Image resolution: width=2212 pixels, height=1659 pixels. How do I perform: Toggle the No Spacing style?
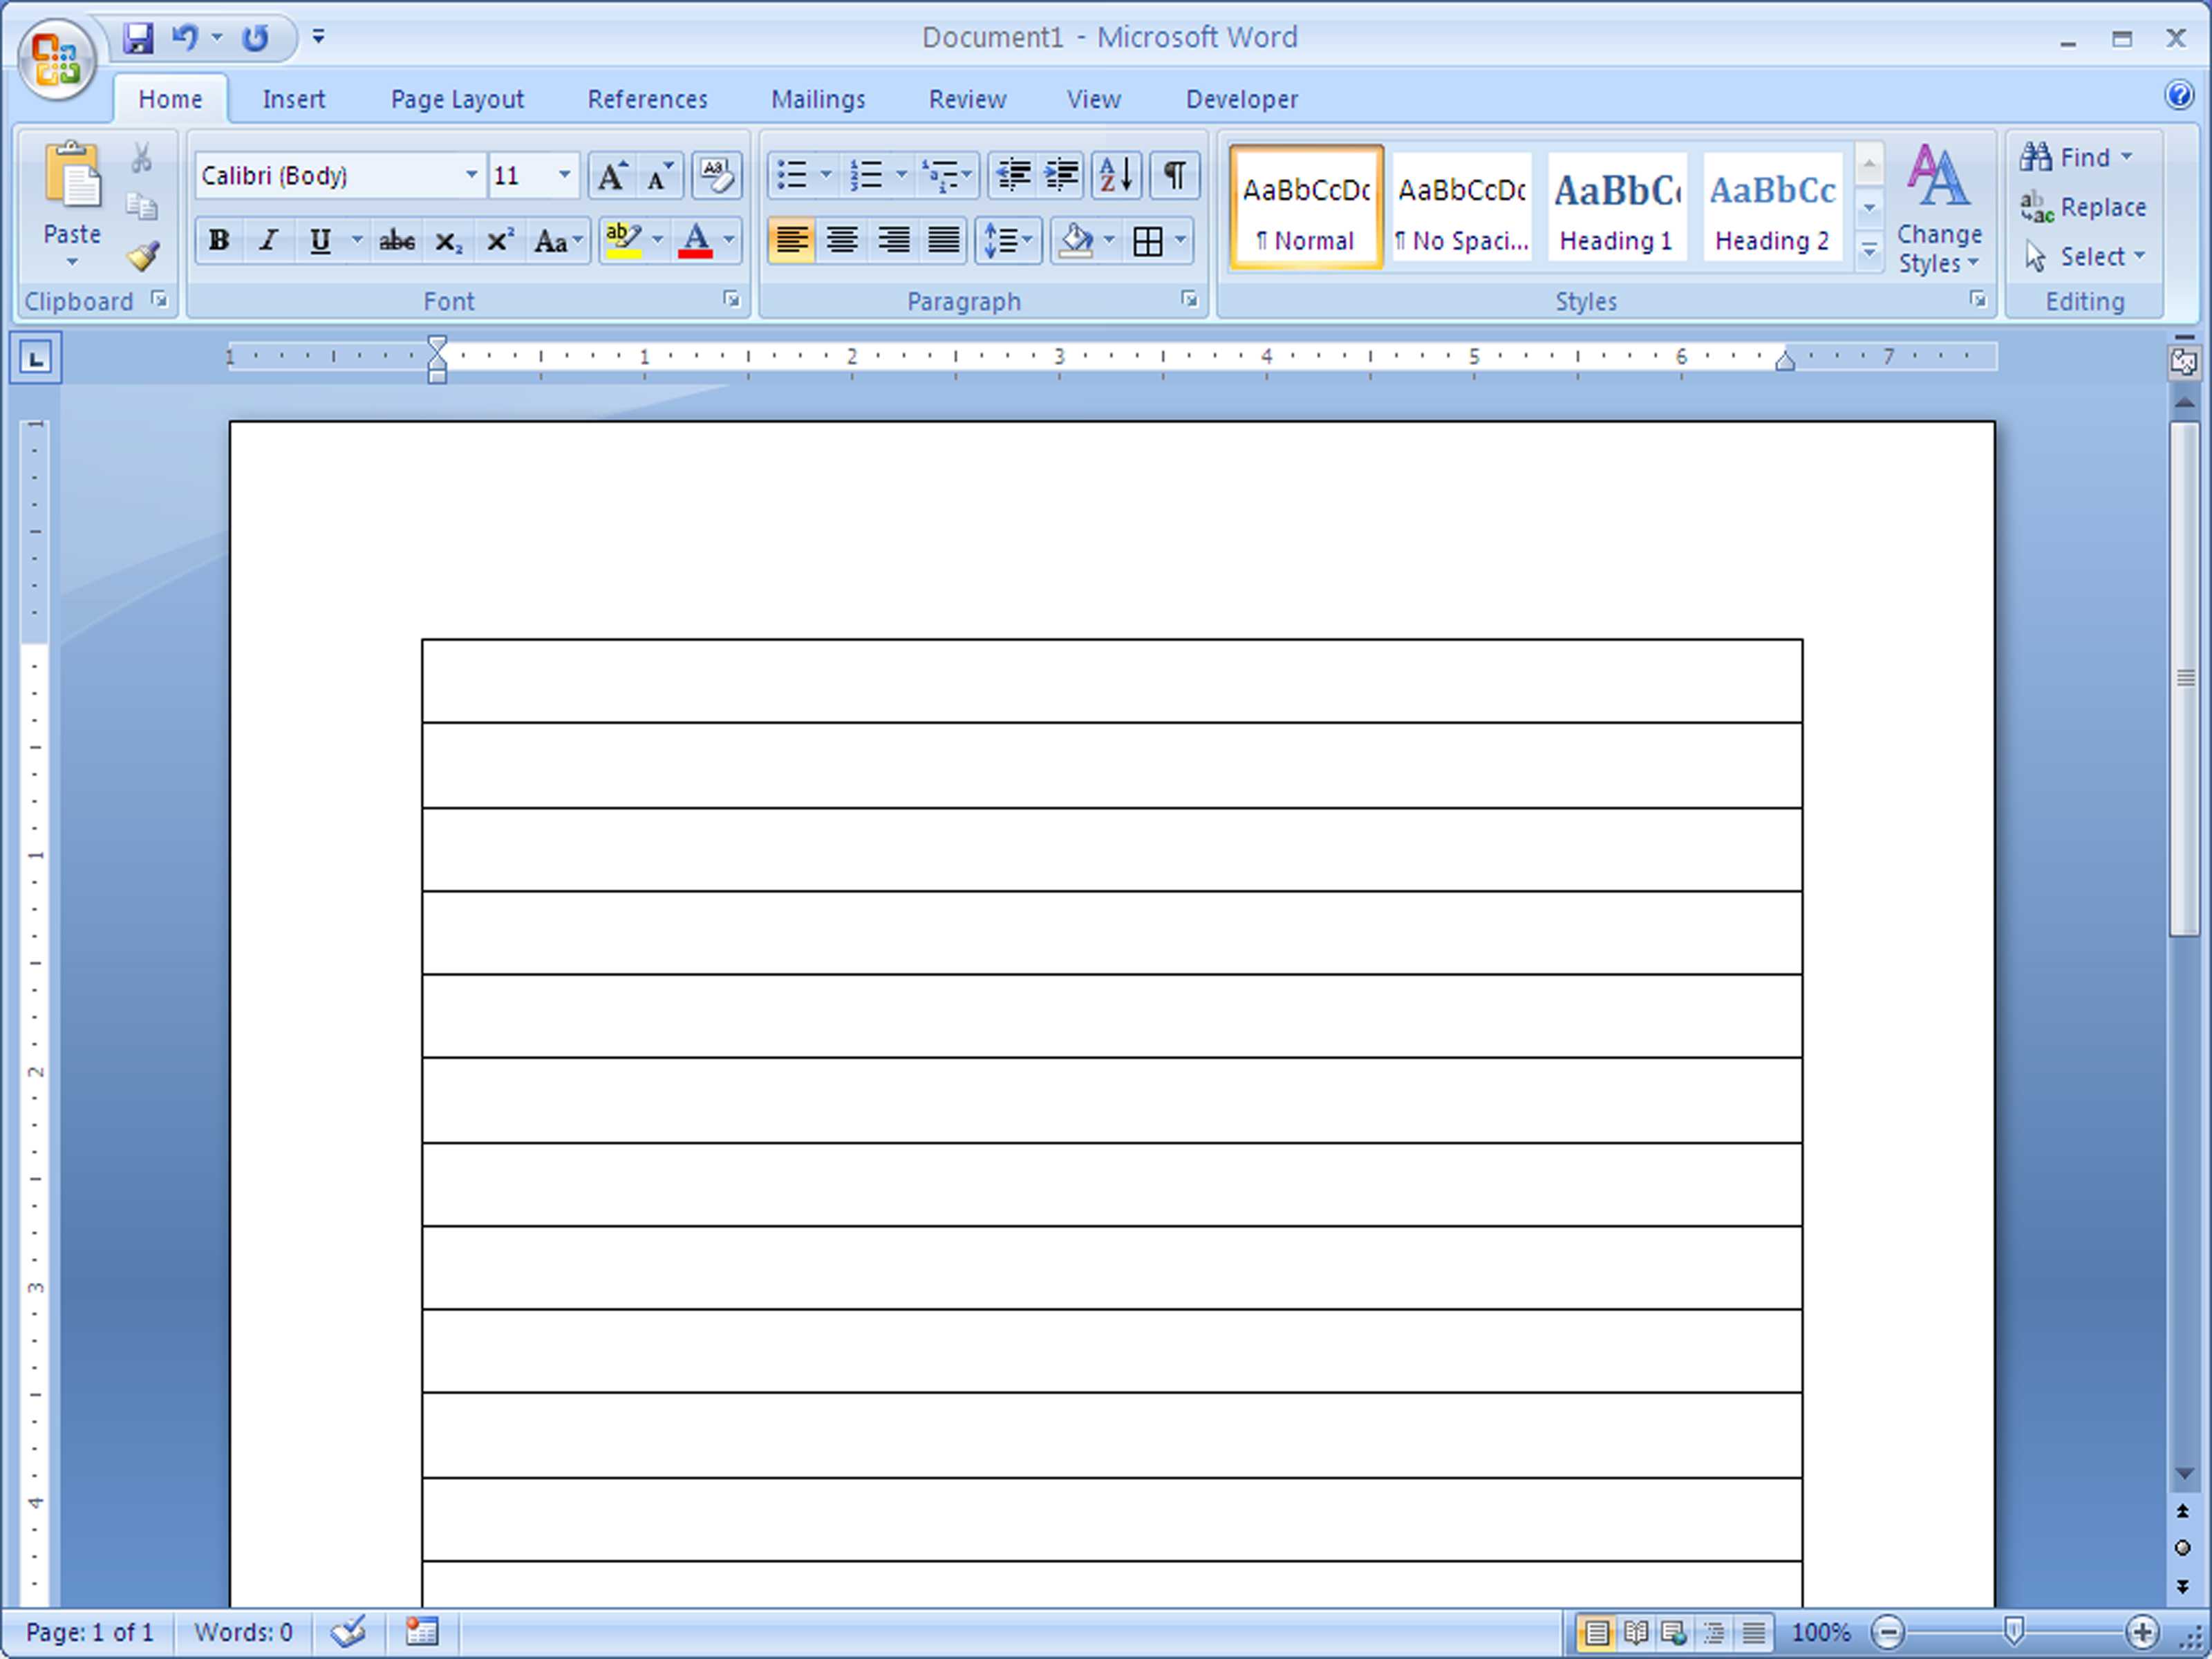pyautogui.click(x=1458, y=204)
